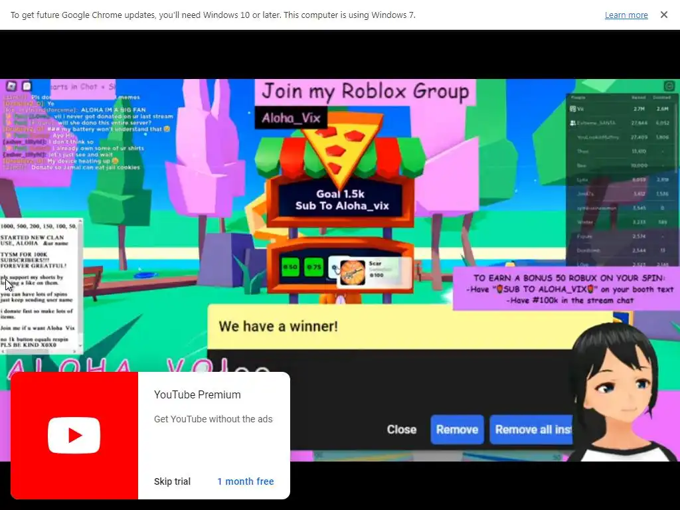Click Skip trial in the YouTube Premium popup
The height and width of the screenshot is (510, 680).
(172, 481)
